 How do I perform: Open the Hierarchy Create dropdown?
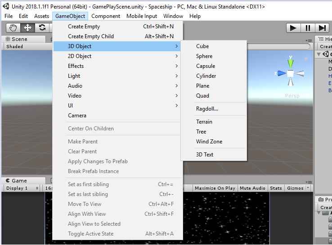click(x=325, y=47)
